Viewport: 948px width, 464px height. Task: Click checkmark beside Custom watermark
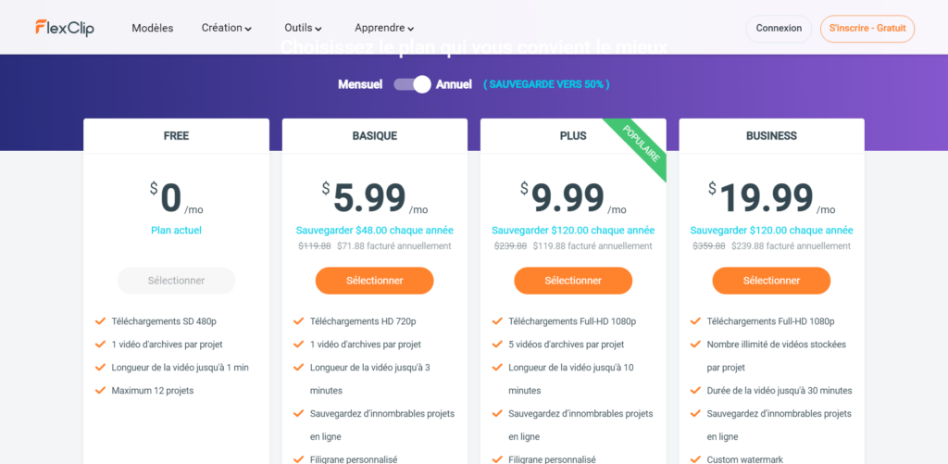[x=695, y=459]
